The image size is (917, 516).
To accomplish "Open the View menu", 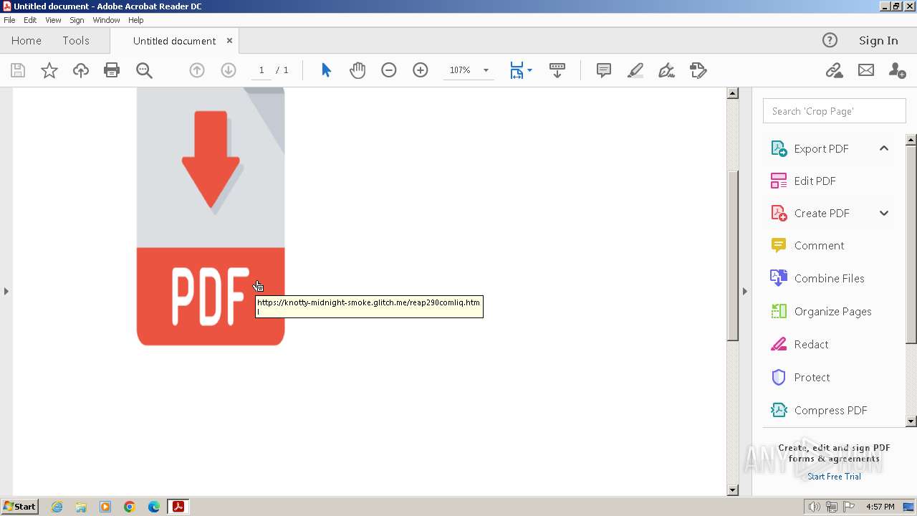I will click(x=53, y=20).
